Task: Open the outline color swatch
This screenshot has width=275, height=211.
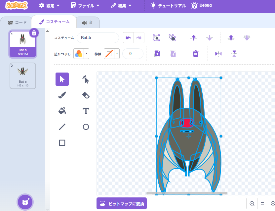Action: click(x=109, y=54)
